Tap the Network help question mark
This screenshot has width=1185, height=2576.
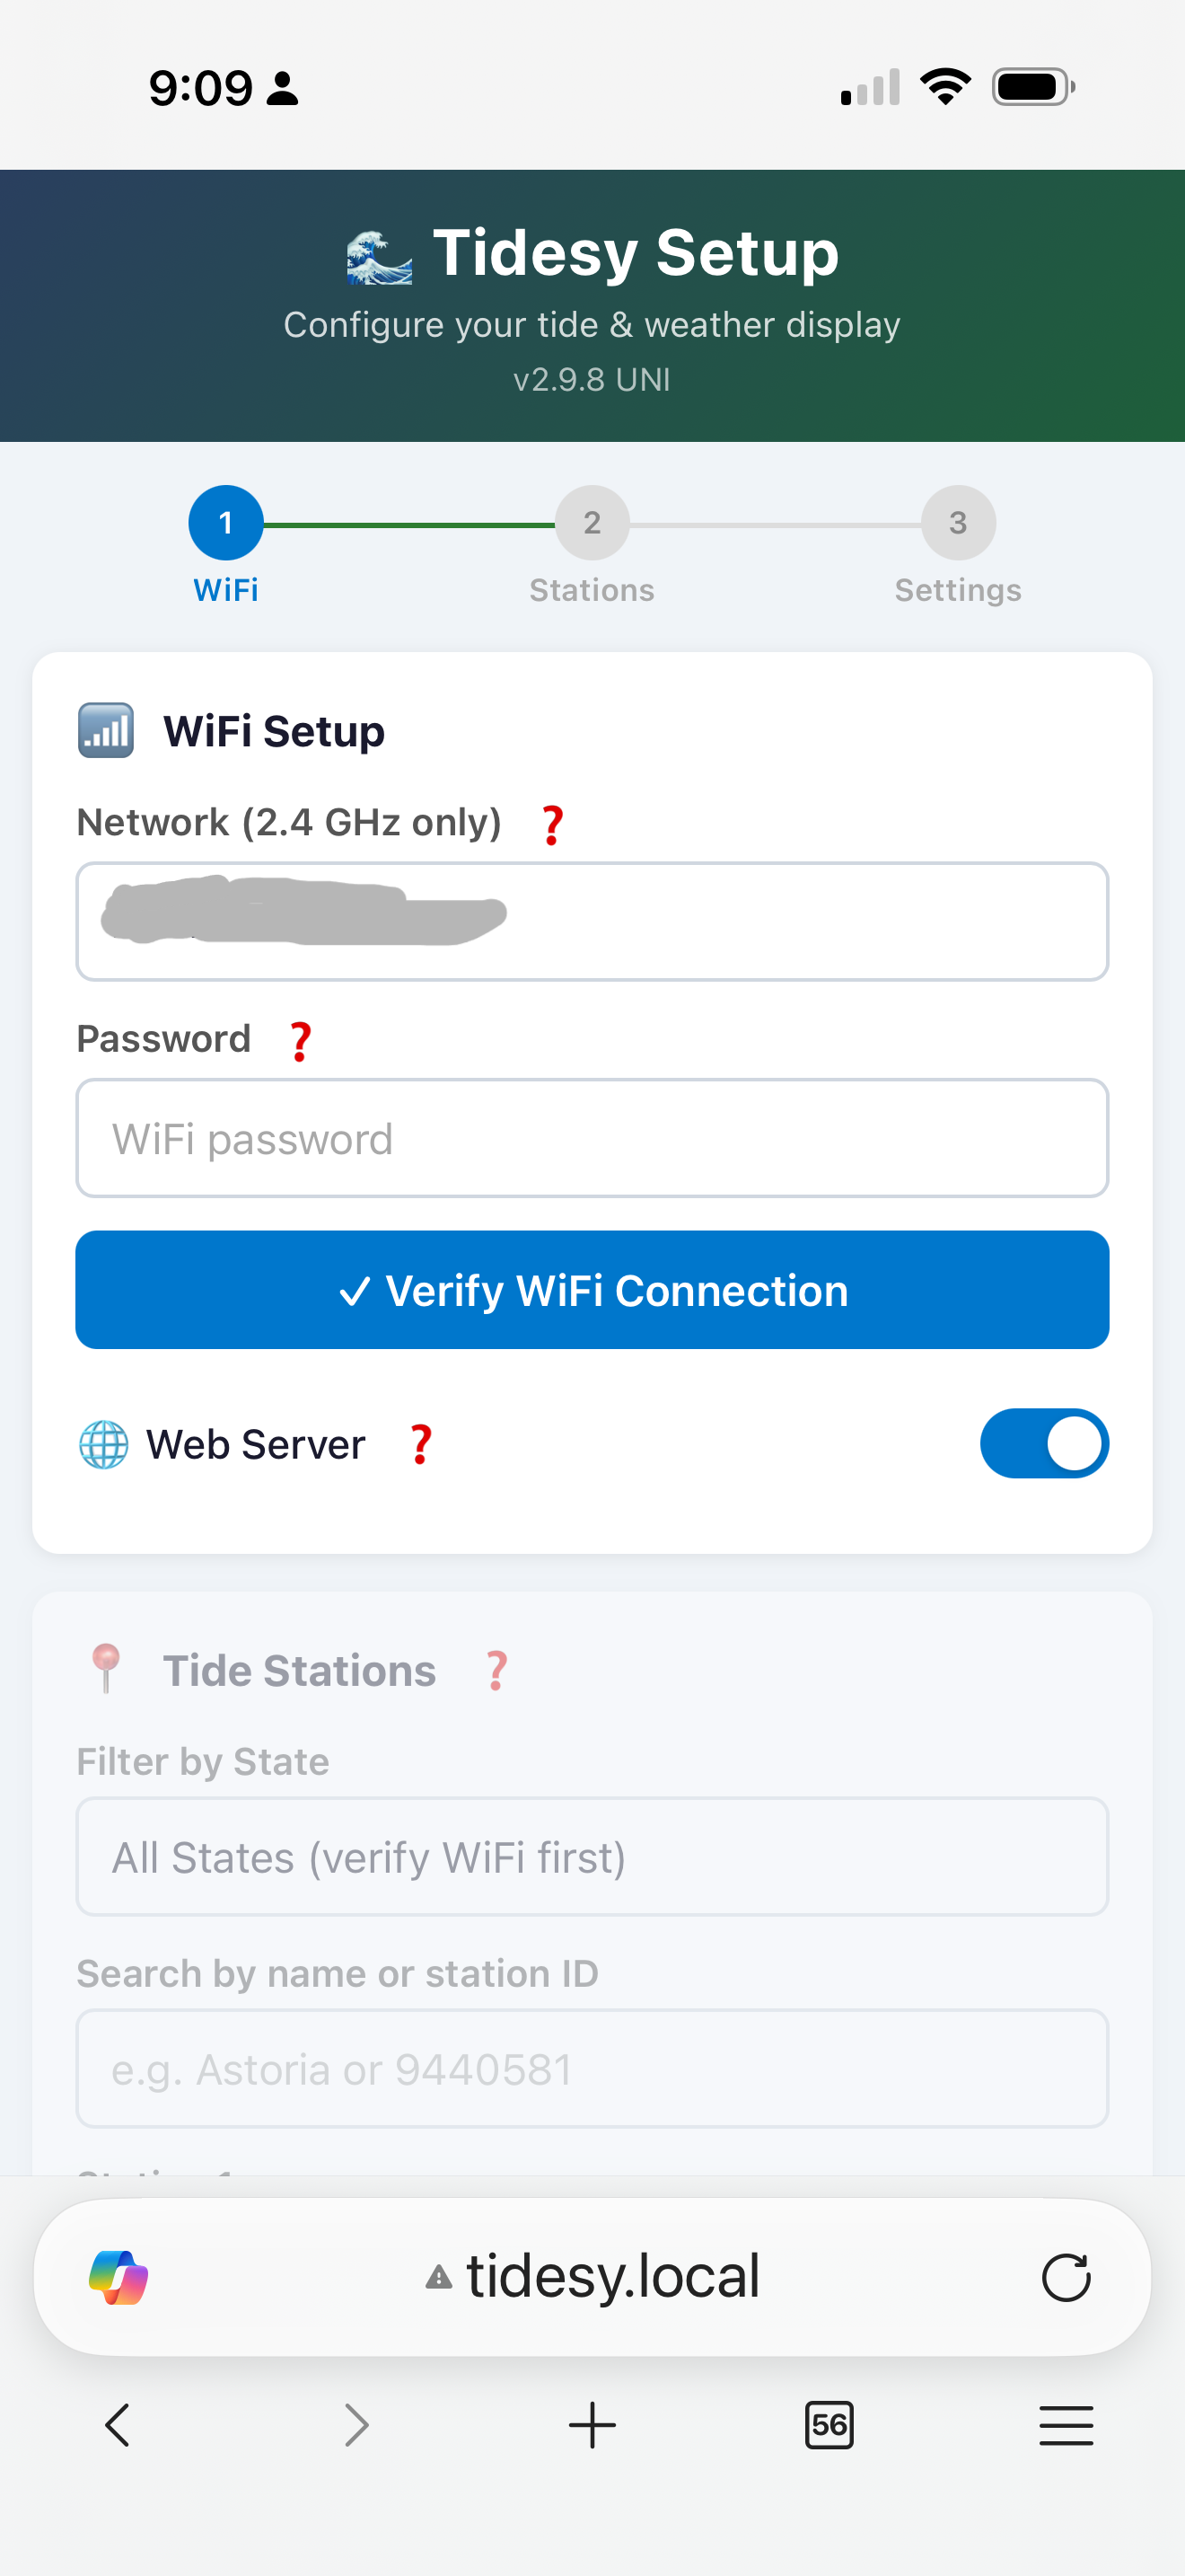coord(551,825)
